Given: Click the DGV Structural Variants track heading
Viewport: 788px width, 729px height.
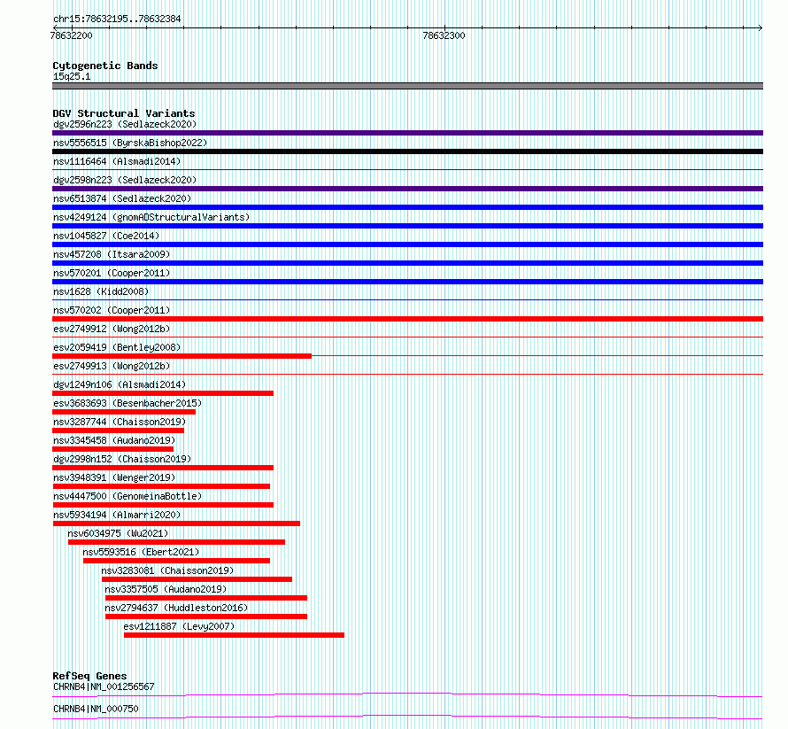Looking at the screenshot, I should coord(124,113).
